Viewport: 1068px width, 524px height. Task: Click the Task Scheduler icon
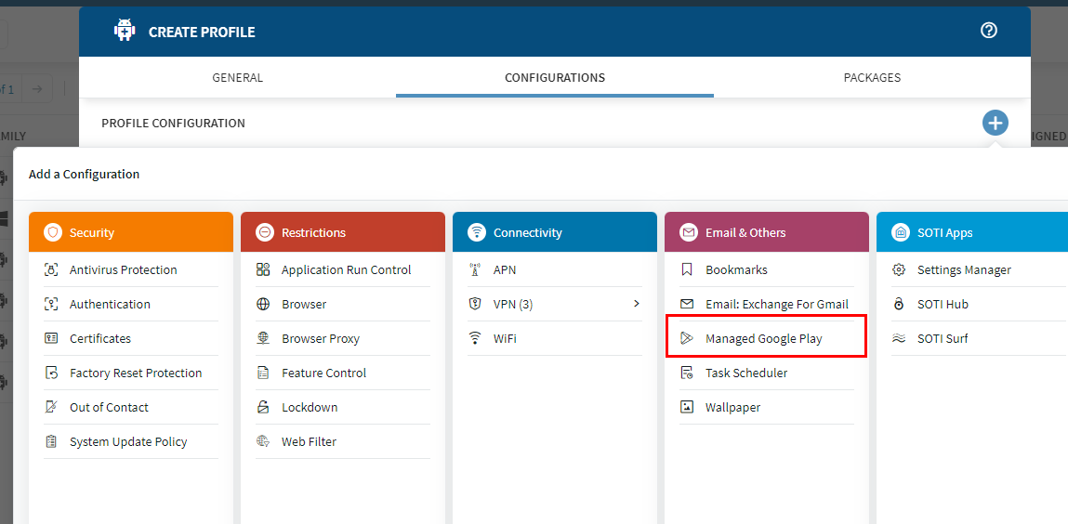(687, 373)
